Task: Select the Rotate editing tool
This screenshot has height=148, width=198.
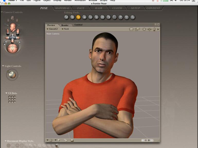Action: coord(66,17)
